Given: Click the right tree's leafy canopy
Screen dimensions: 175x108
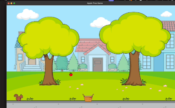Looking at the screenshot, I should point(135,34).
